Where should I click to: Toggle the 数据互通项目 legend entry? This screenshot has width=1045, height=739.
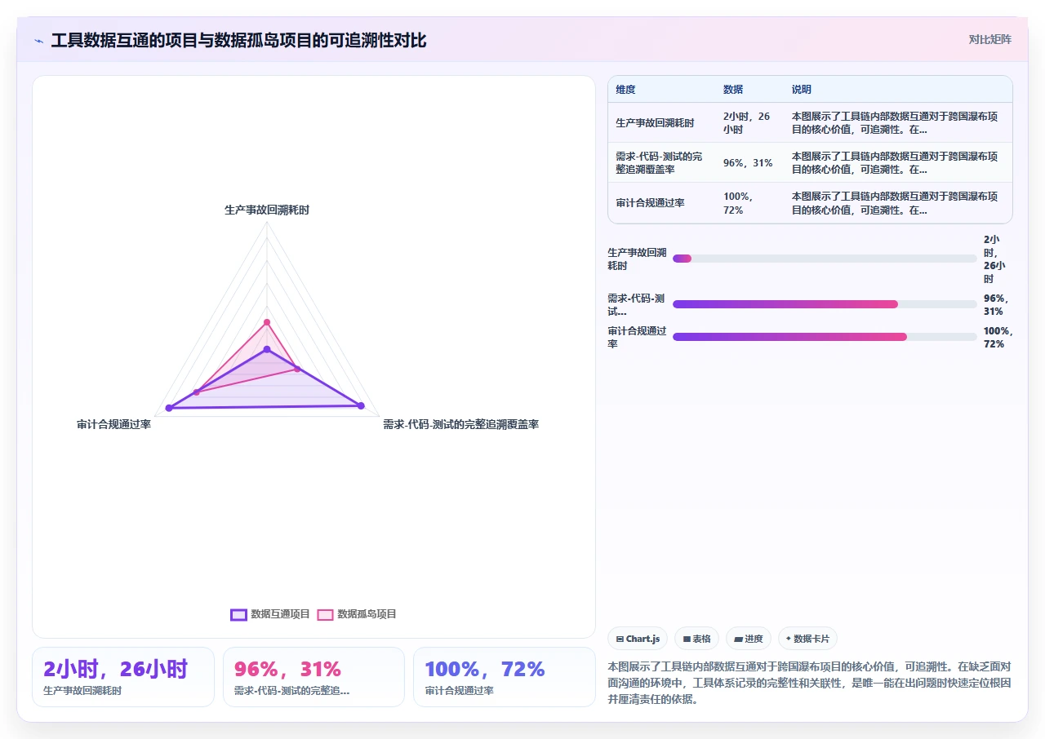pos(270,614)
